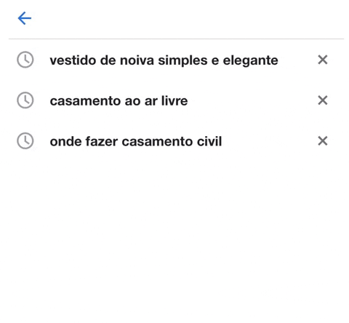
Task: Search 'casamento ao ar livre' again
Action: point(119,101)
